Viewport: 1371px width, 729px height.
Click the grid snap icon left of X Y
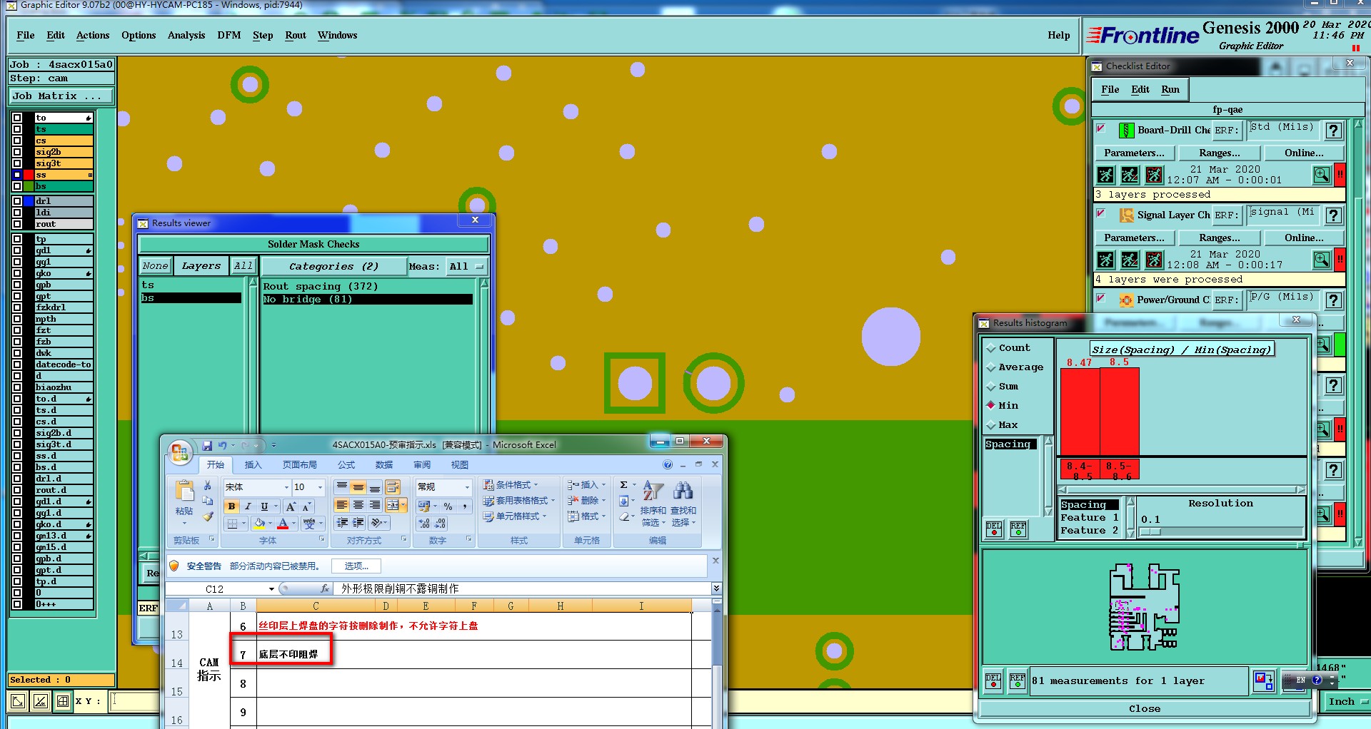[63, 701]
